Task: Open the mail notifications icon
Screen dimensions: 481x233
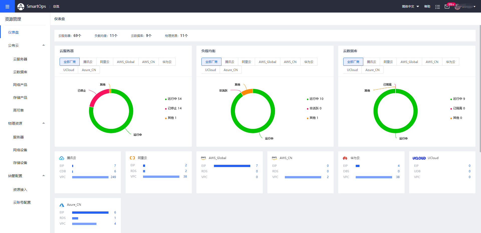Action: 447,7
